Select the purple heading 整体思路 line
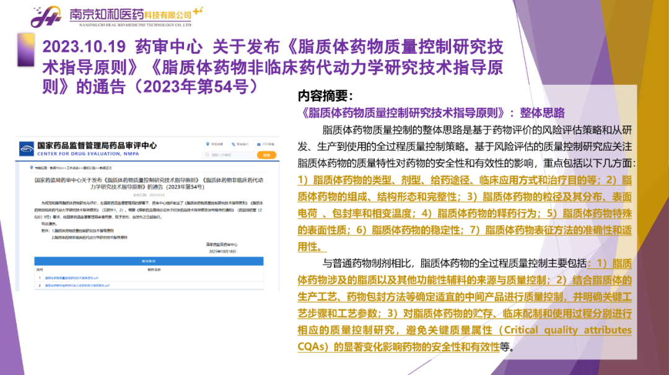 (432, 113)
